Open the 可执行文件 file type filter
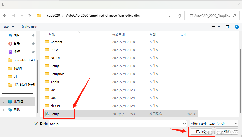The image size is (242, 137). click(214, 124)
